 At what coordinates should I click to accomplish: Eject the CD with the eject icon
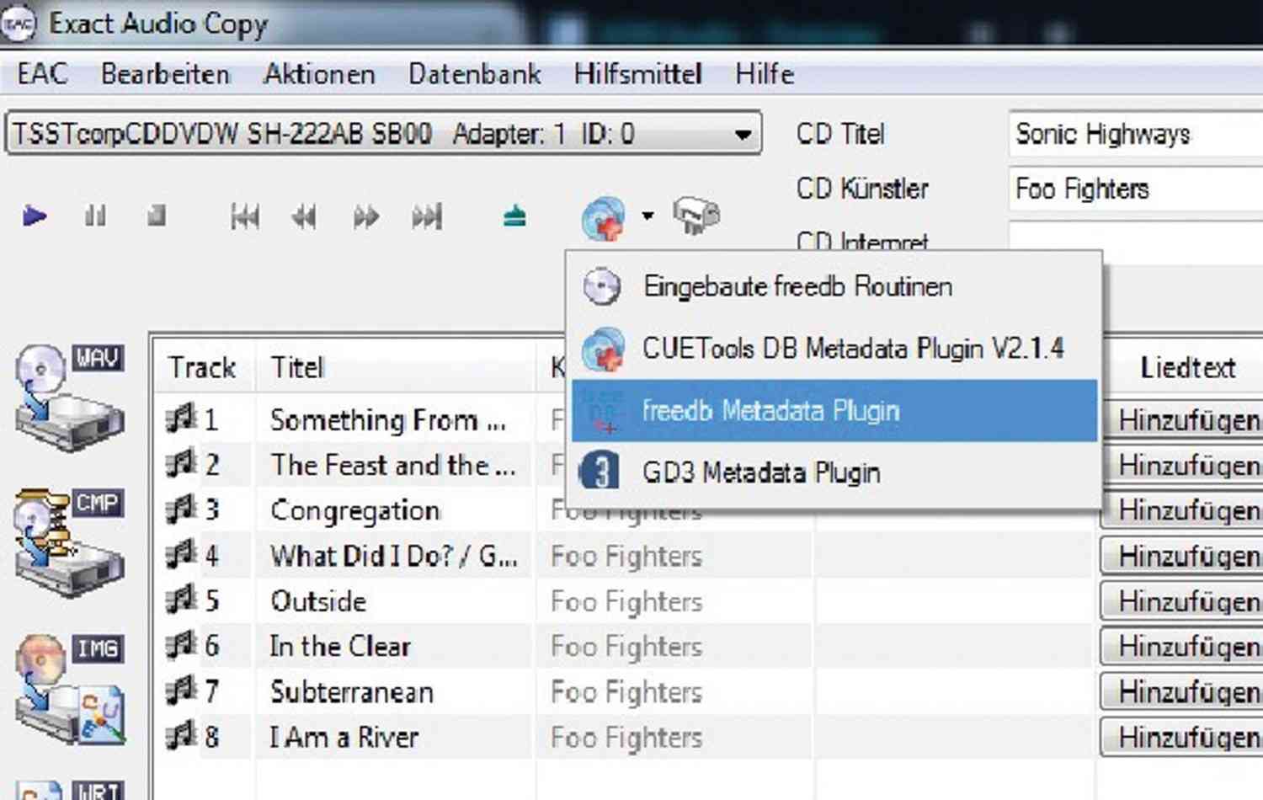(514, 217)
